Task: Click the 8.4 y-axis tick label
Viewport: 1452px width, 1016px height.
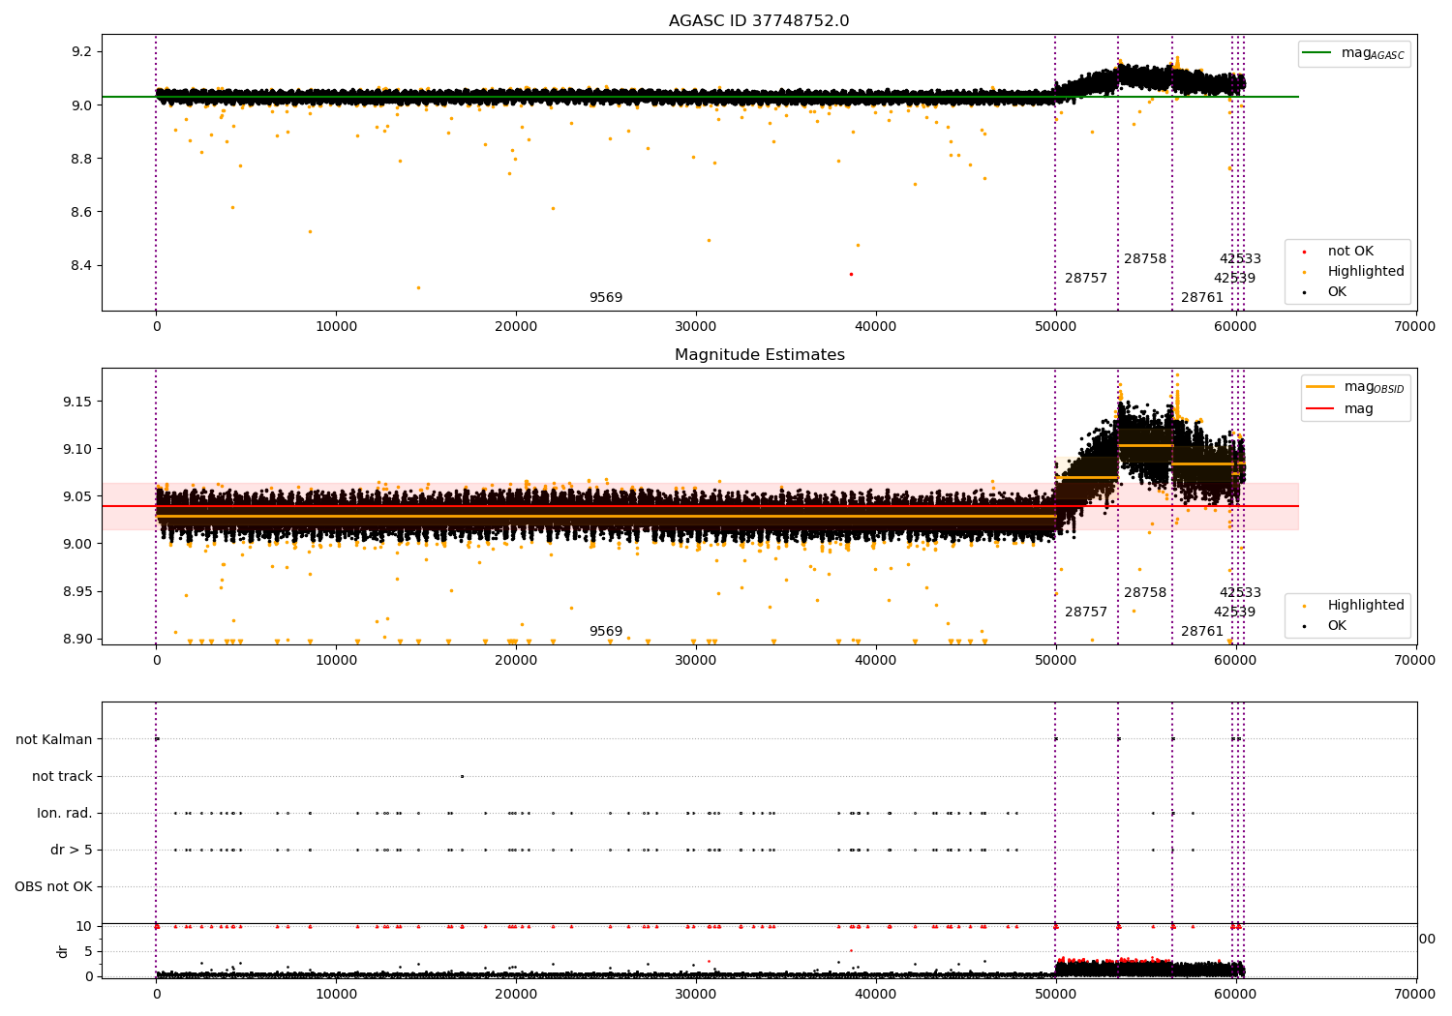Action: point(82,266)
